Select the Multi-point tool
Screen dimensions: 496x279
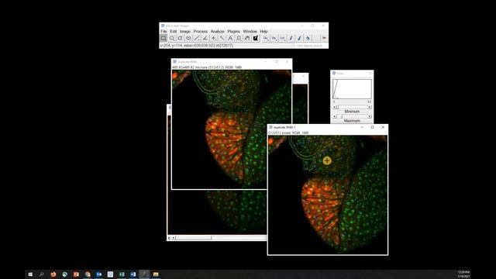click(214, 38)
